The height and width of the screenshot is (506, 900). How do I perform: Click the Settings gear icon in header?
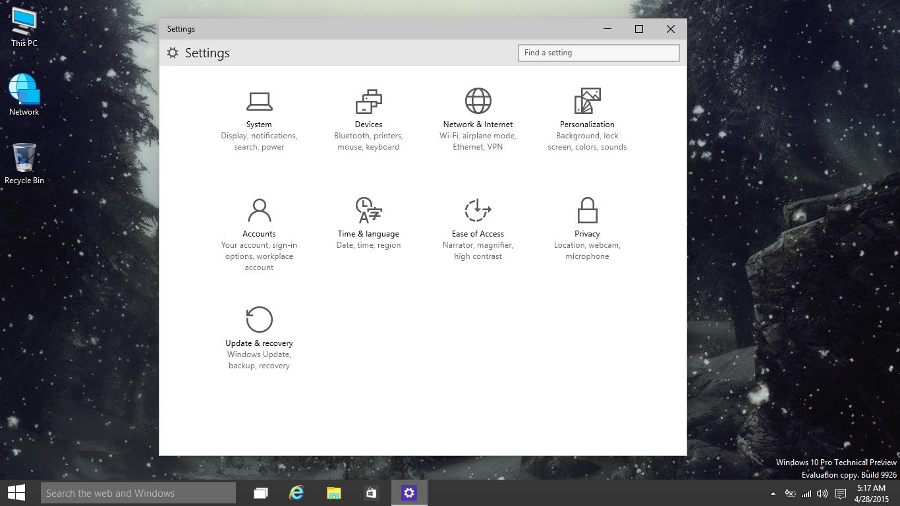coord(173,53)
